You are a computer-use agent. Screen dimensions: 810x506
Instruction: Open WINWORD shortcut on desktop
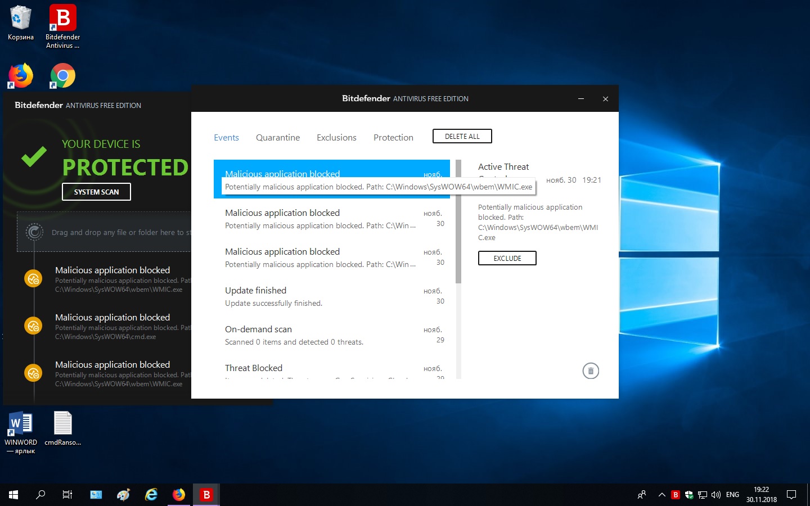(20, 432)
